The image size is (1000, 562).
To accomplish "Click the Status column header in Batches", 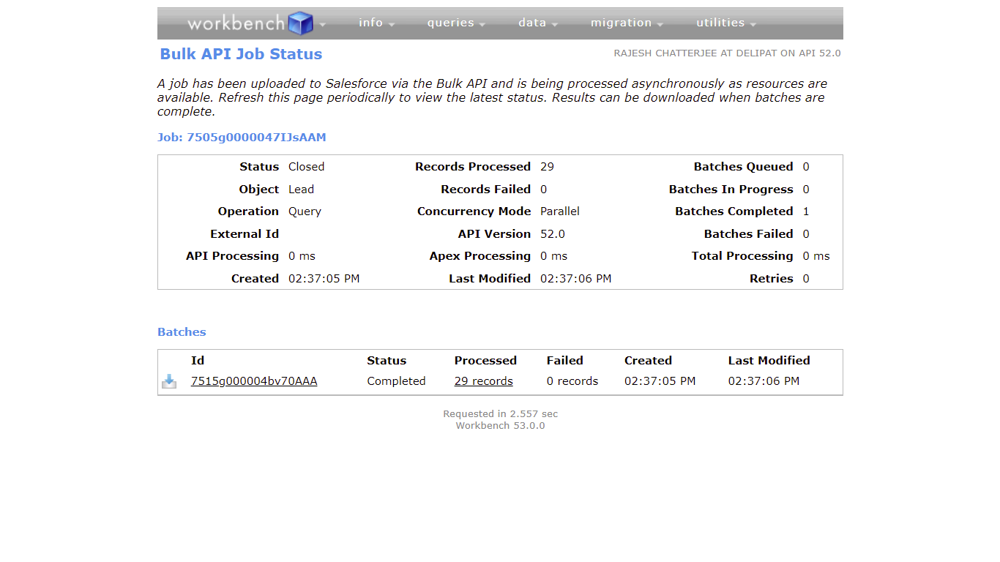I will [x=387, y=361].
